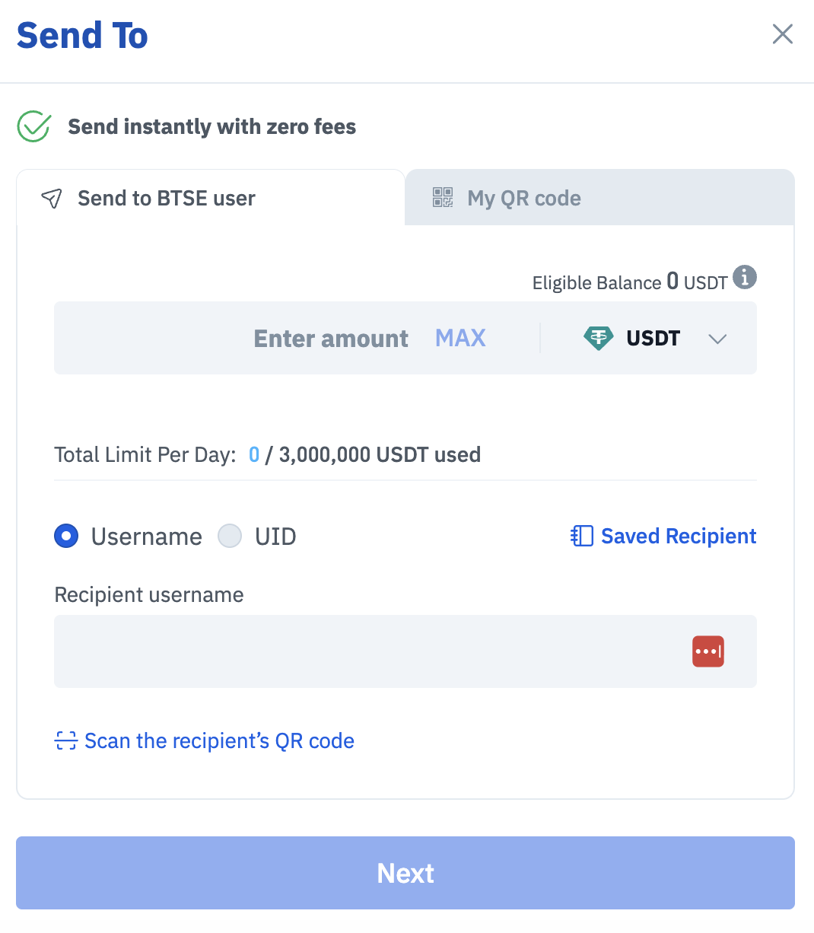This screenshot has width=814, height=933.
Task: Open the eligible balance info icon
Action: point(745,277)
